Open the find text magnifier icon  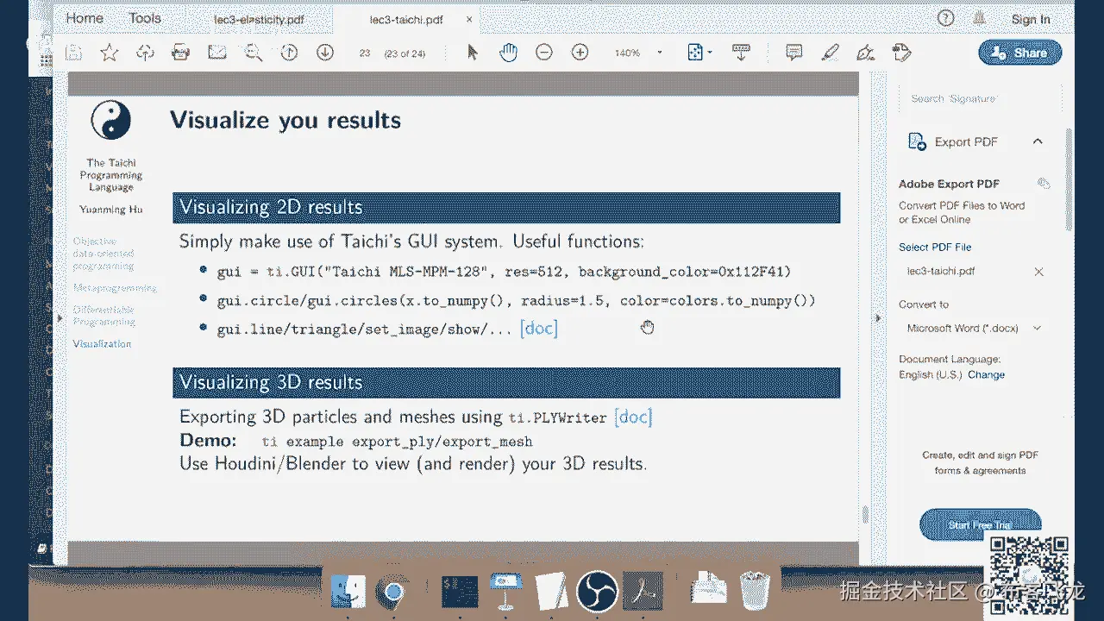coord(253,53)
